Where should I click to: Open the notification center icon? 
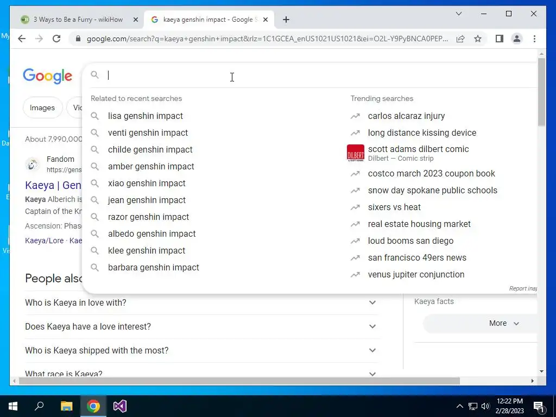point(539,406)
